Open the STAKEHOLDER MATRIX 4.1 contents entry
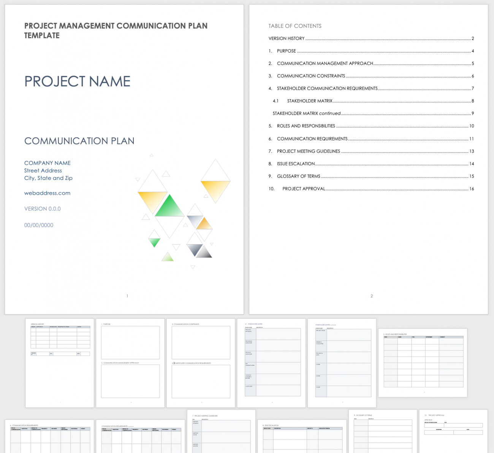494x453 pixels. pos(310,101)
